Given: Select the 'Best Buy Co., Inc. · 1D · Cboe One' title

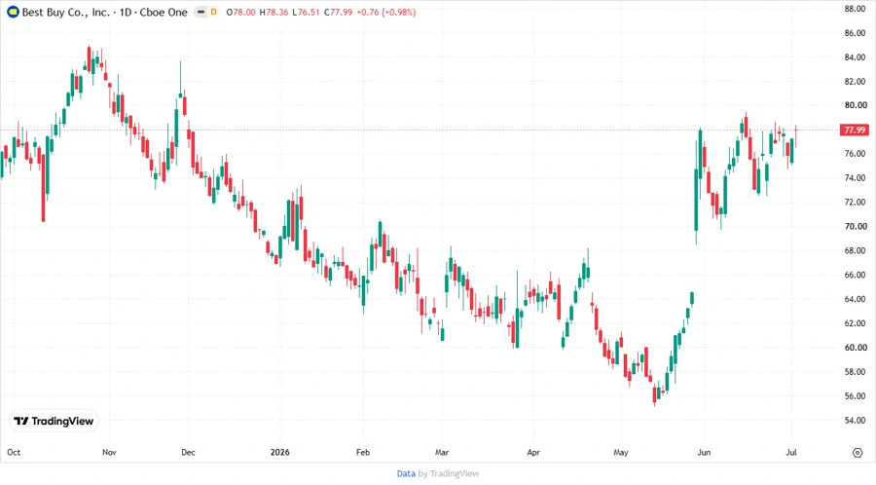Looking at the screenshot, I should point(104,12).
